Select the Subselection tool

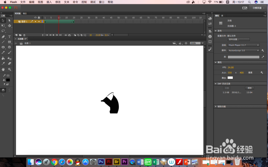click(x=10, y=21)
